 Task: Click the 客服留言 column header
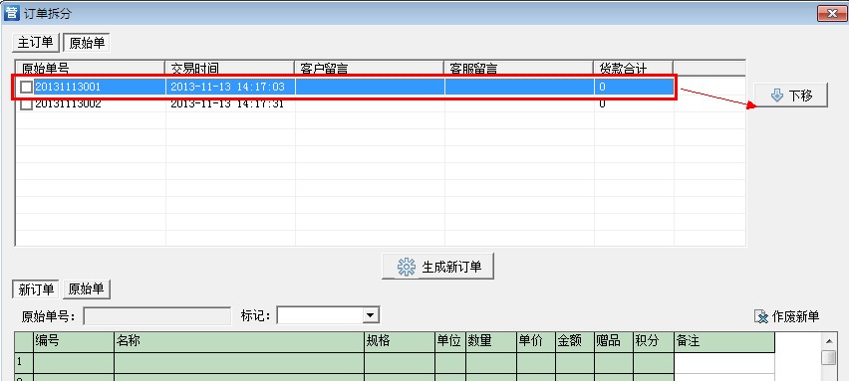coord(519,68)
